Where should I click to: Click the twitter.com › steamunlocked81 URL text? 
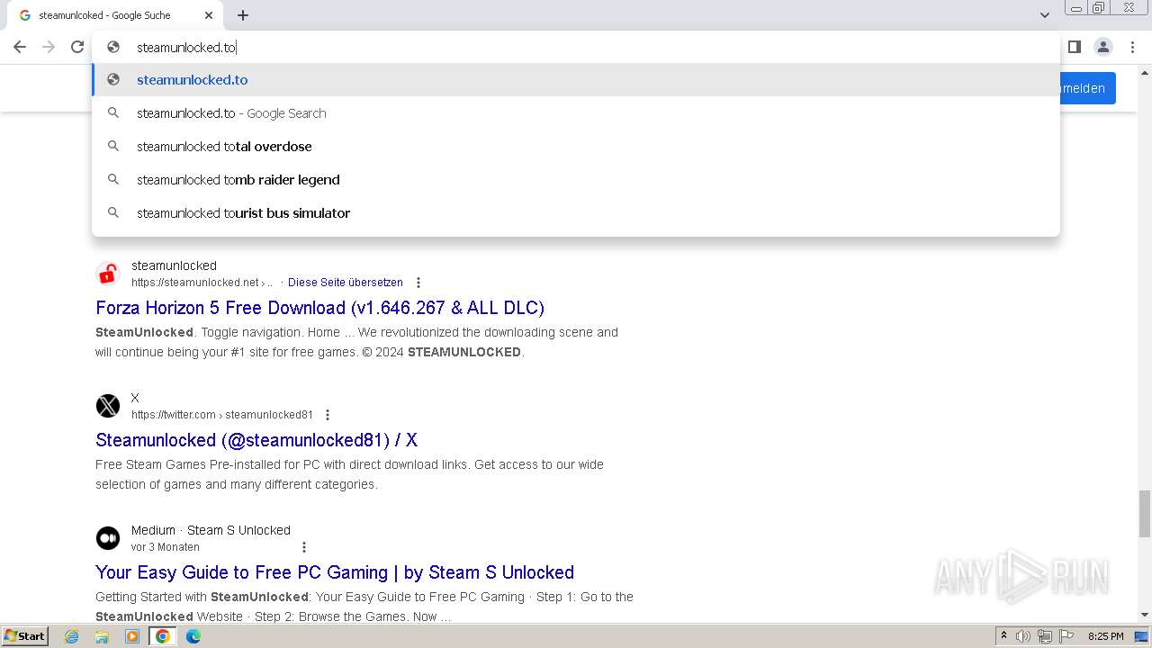click(x=222, y=415)
